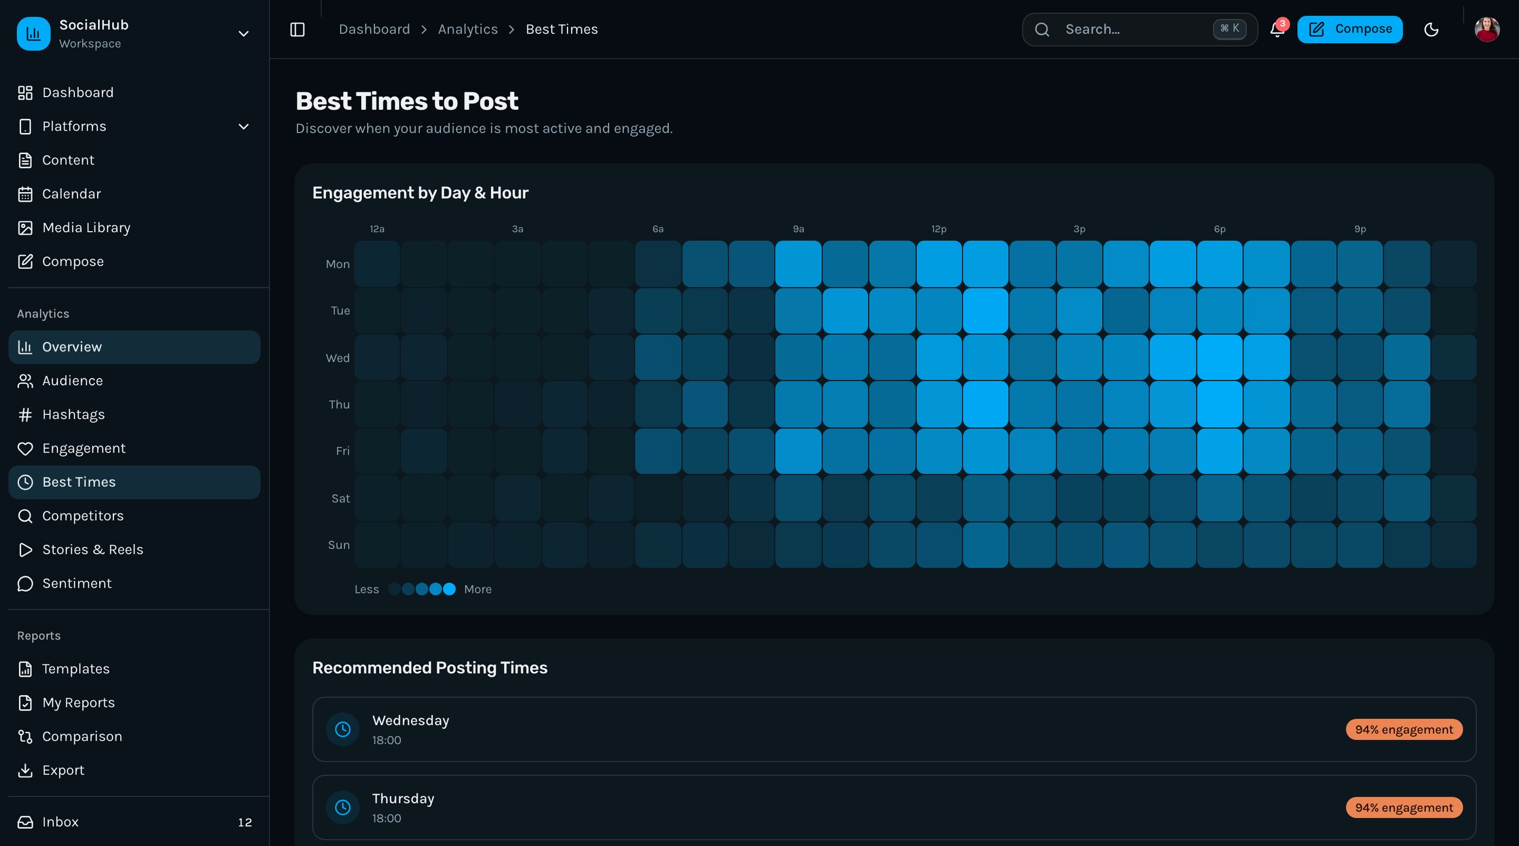Click the blue Compose button
The image size is (1519, 846).
click(1350, 29)
